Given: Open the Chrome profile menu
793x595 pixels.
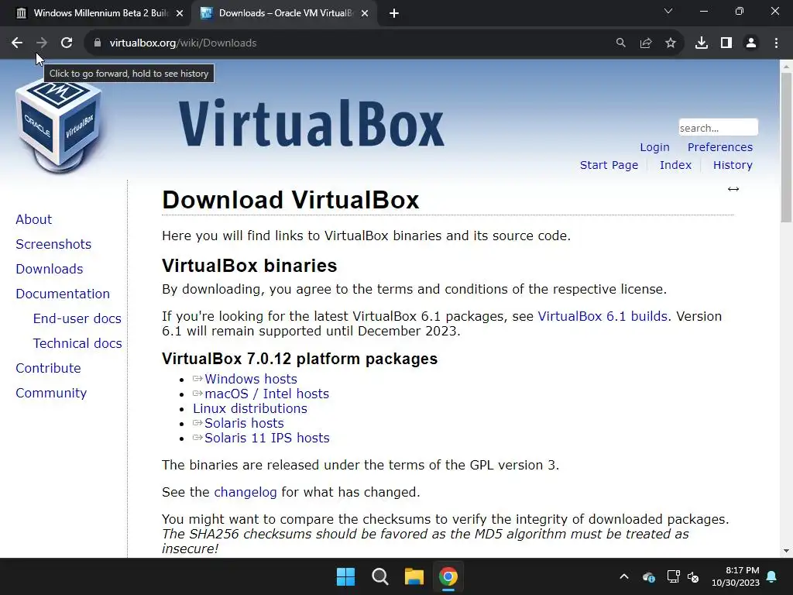Looking at the screenshot, I should (751, 43).
